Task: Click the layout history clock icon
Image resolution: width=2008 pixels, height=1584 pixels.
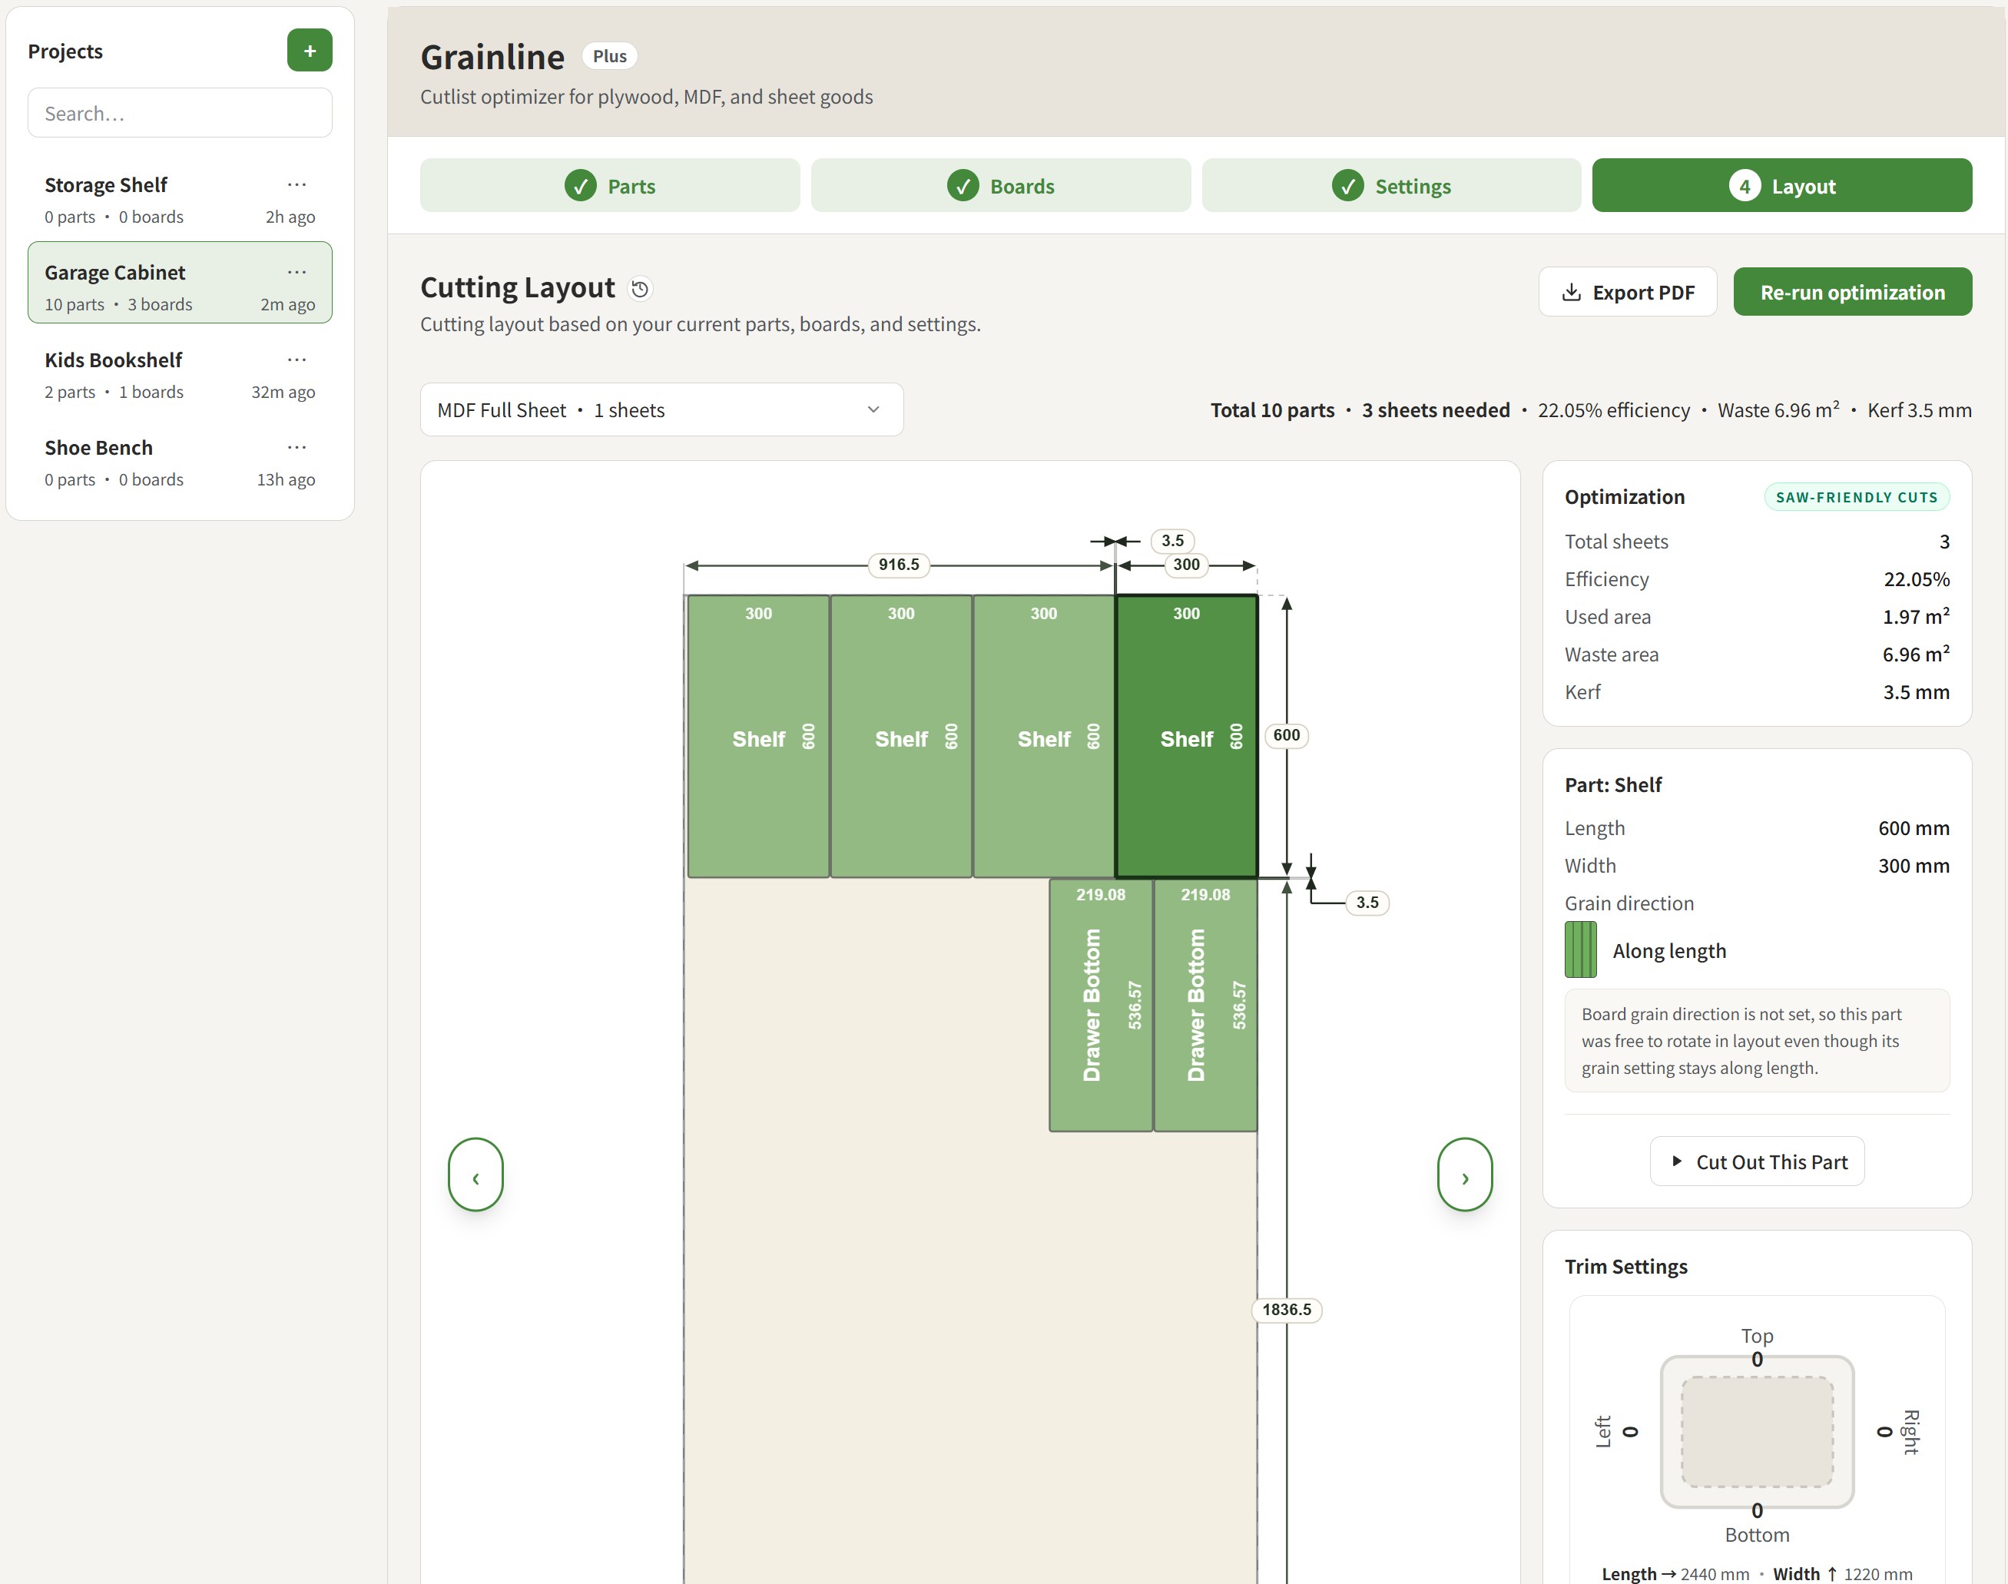Action: tap(640, 288)
